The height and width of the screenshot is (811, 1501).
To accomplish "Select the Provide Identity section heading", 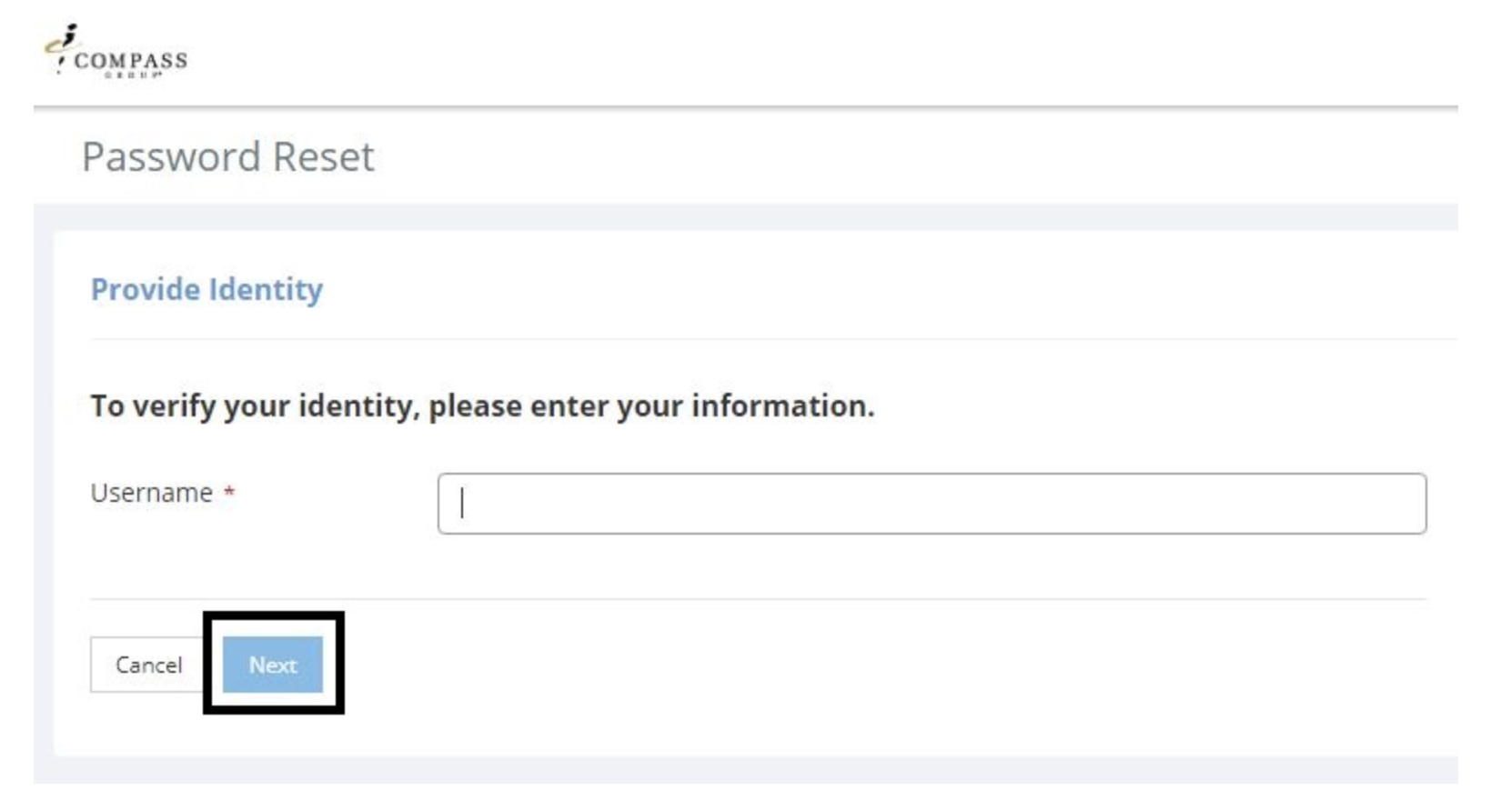I will [x=207, y=289].
